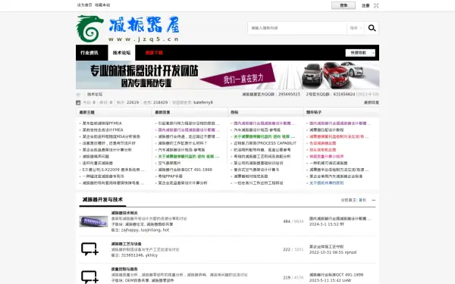Open the red 资源下载 nav item
This screenshot has height=284, width=455.
tap(154, 53)
